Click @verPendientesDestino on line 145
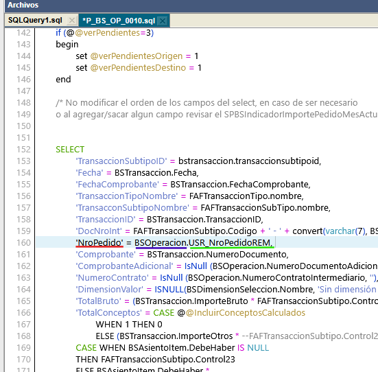This screenshot has width=378, height=372. (x=138, y=68)
